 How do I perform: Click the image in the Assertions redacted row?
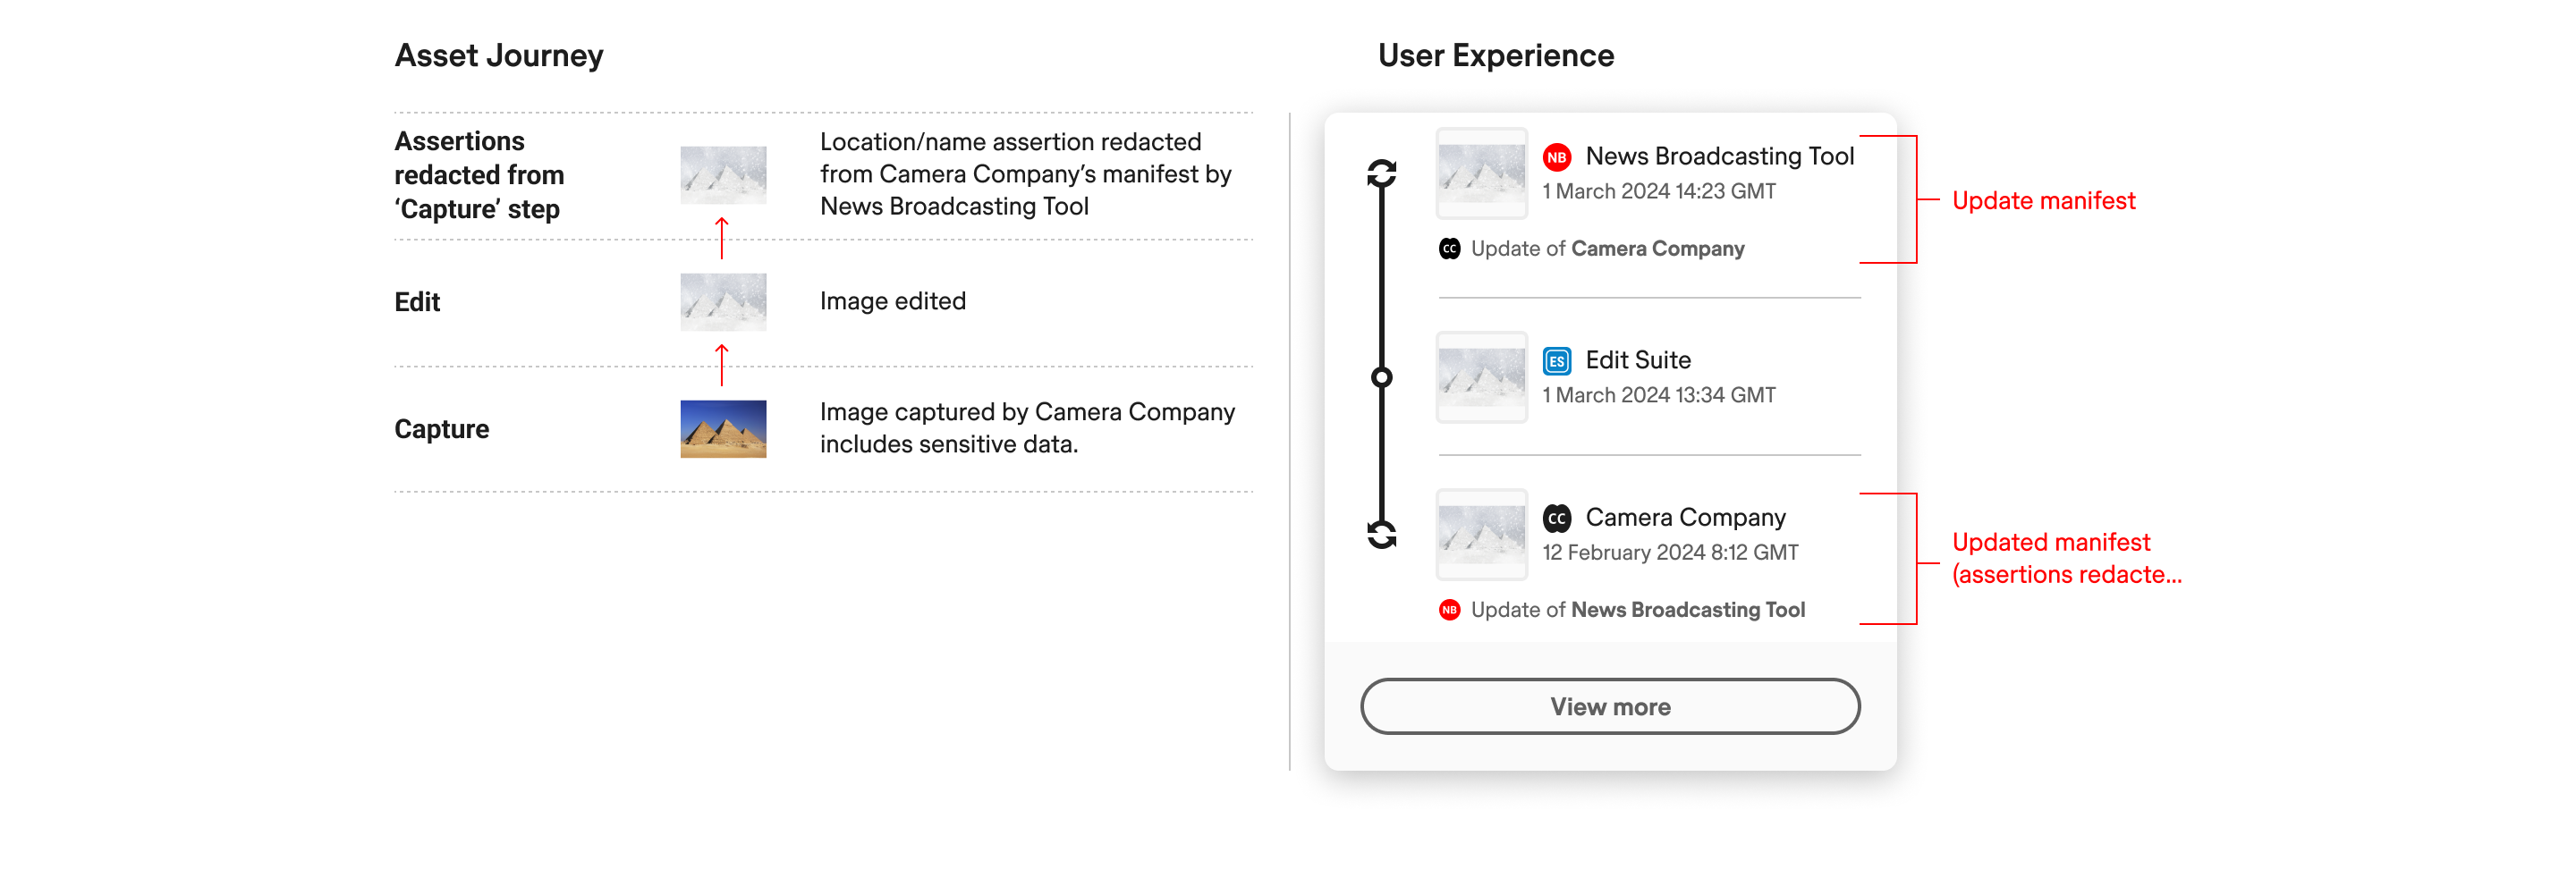click(723, 175)
